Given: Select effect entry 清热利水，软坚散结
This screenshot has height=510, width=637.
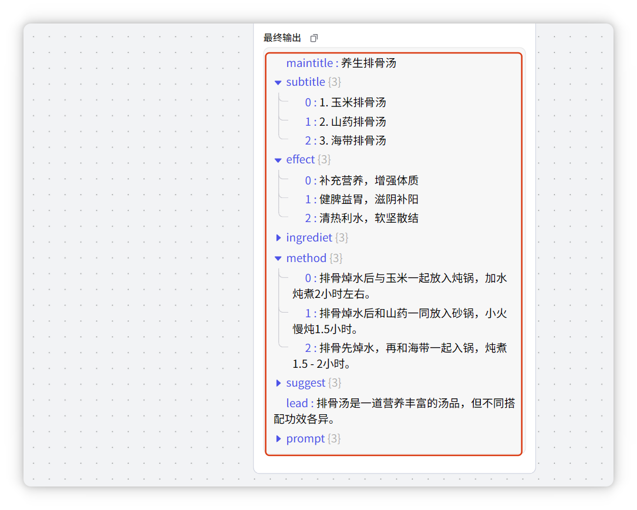Looking at the screenshot, I should (369, 219).
